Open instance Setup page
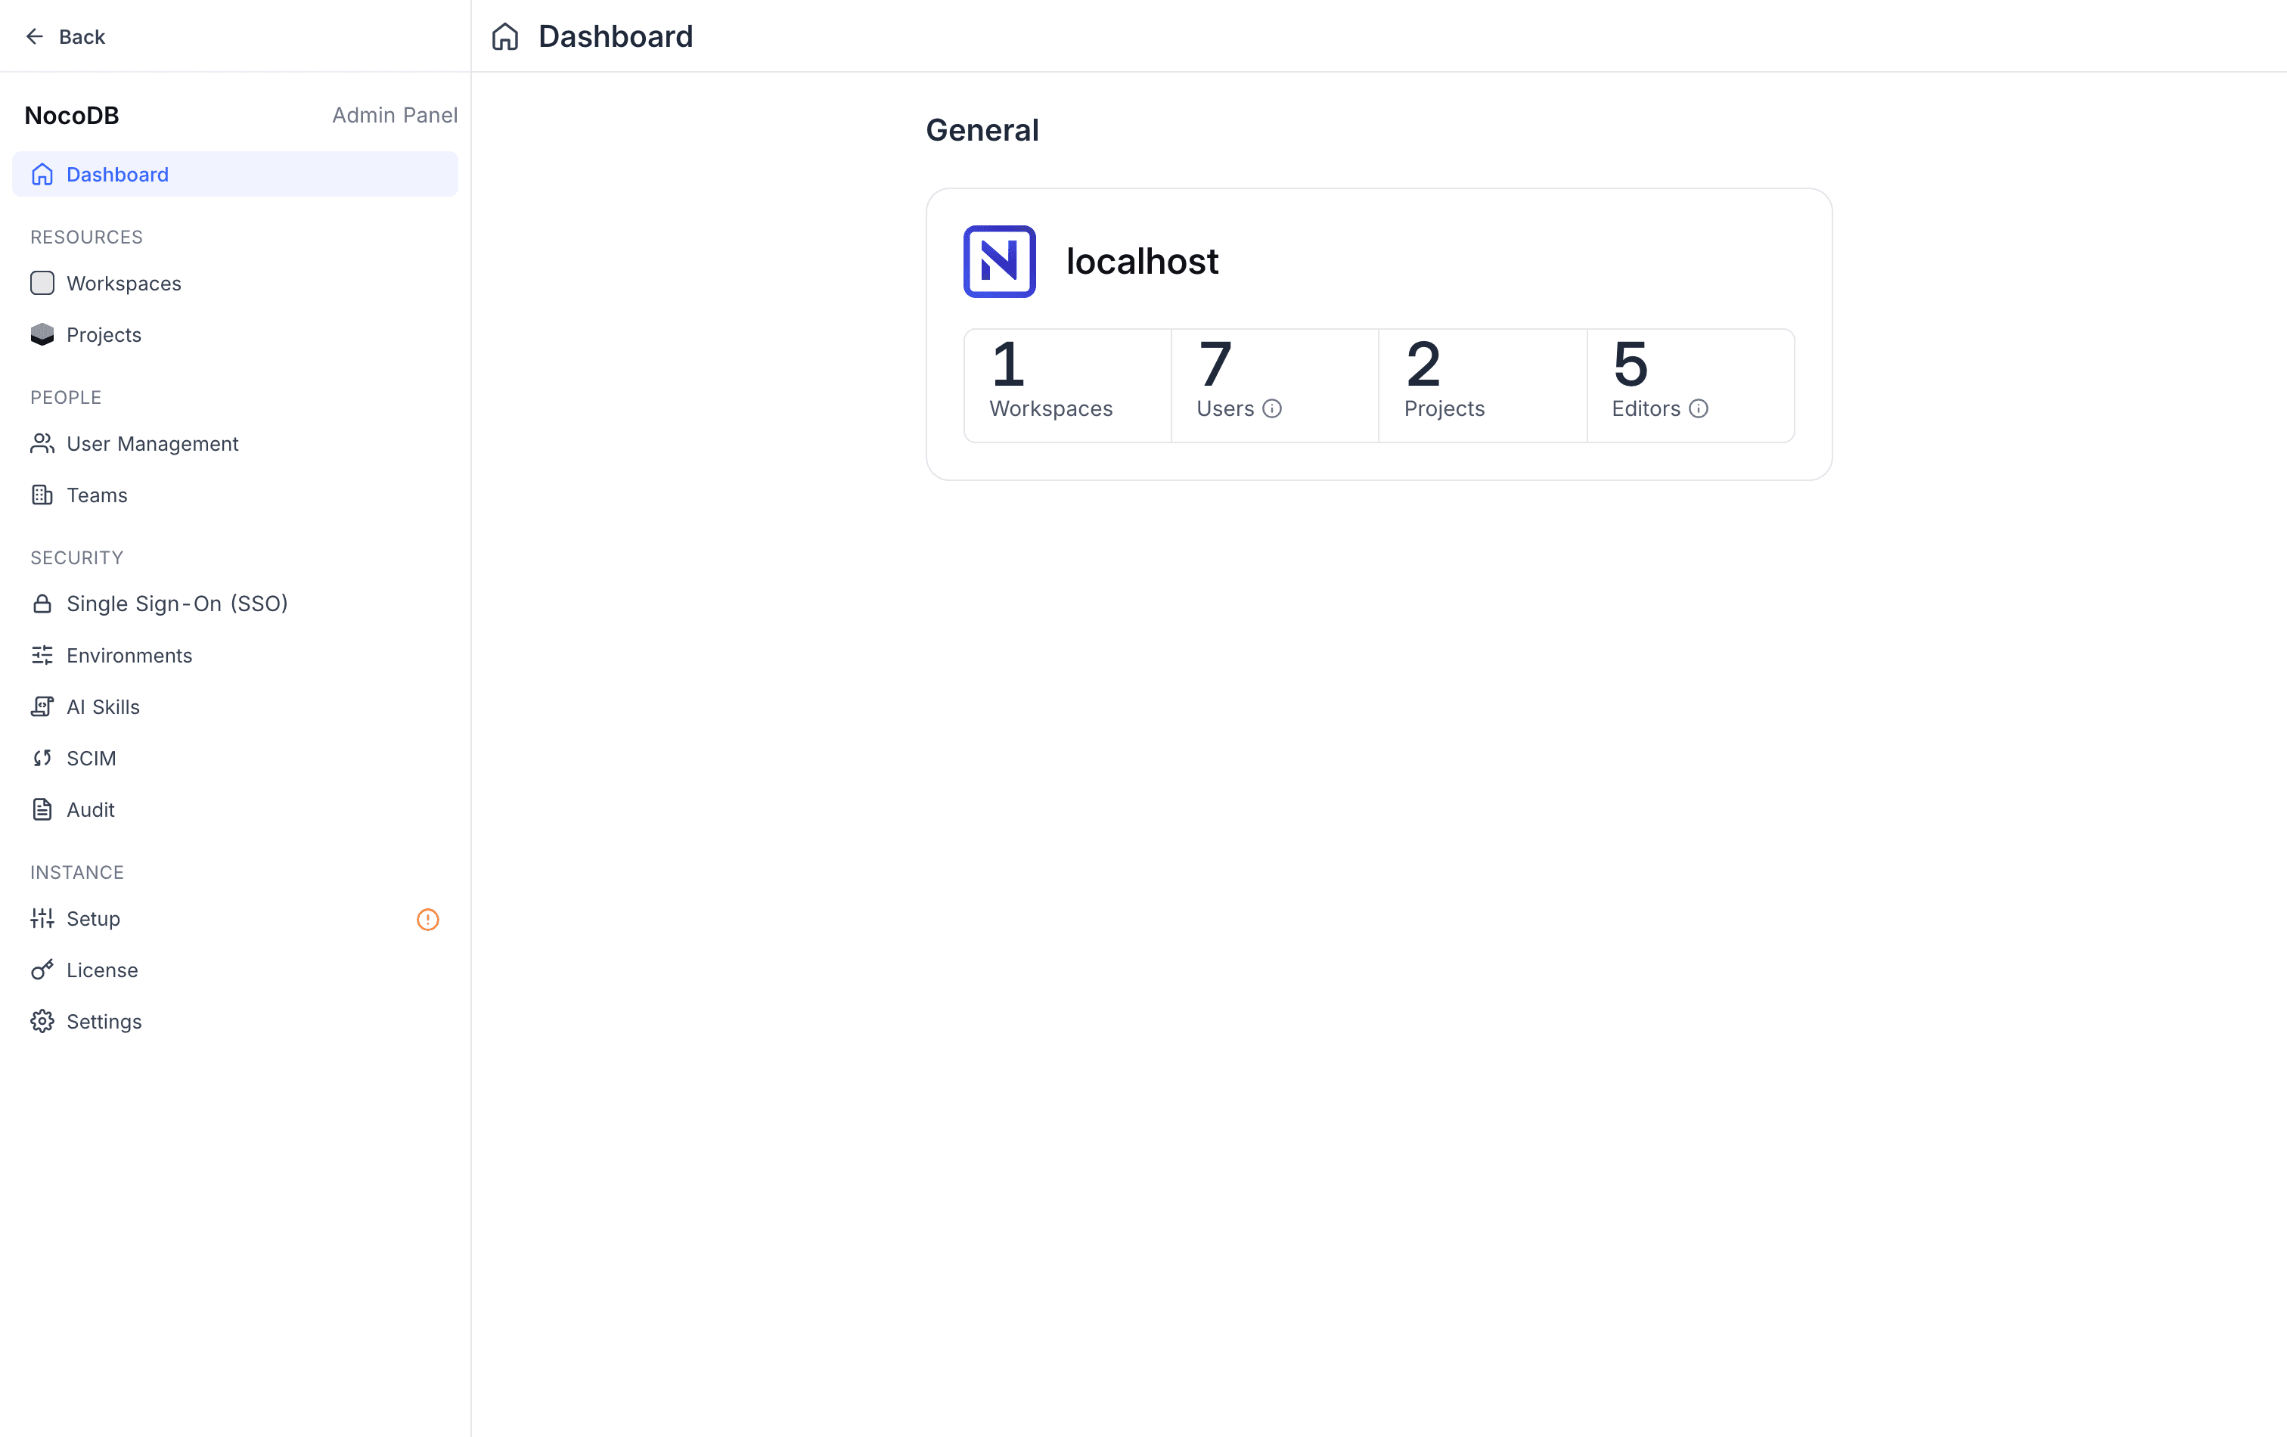Image resolution: width=2287 pixels, height=1437 pixels. click(x=234, y=918)
